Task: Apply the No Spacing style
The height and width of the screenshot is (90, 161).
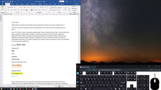Action: 59,8
